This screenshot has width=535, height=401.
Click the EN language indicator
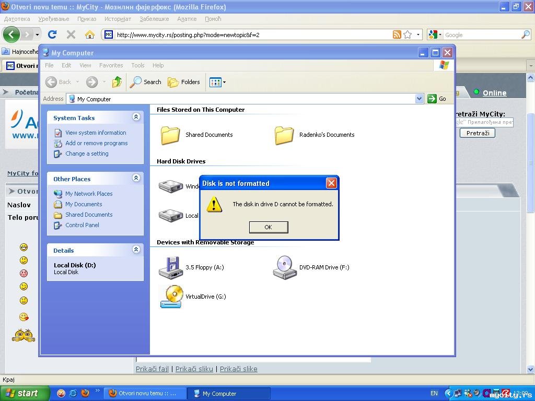click(x=434, y=393)
